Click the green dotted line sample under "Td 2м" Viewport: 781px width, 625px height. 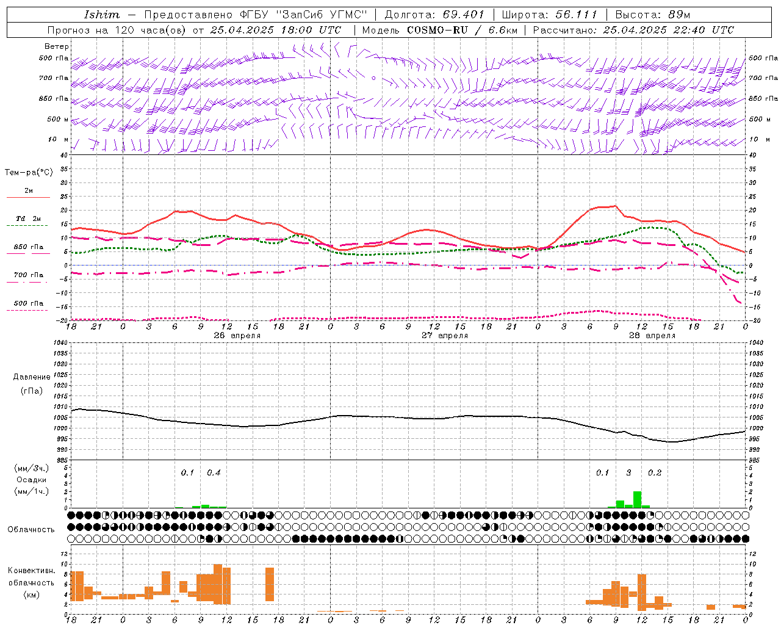[x=27, y=226]
